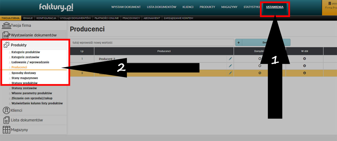The image size is (337, 141).
Task: Open Wyświetlanie kolumn listy produktów link
Action: (x=37, y=103)
